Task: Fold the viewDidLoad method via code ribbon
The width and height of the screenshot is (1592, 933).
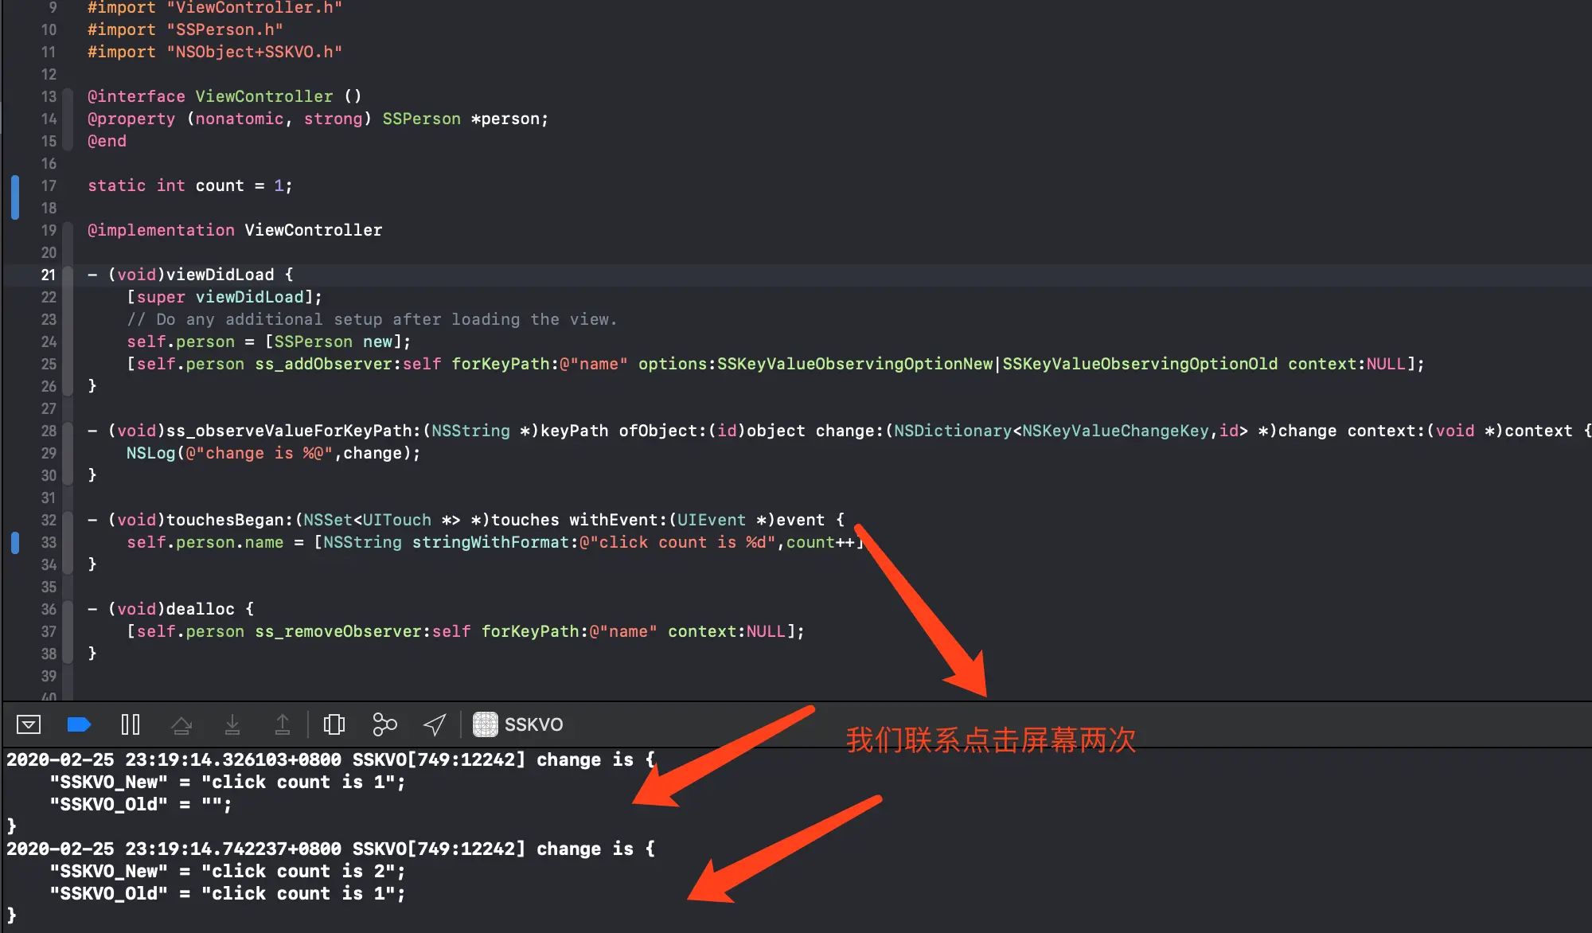Action: coord(68,330)
